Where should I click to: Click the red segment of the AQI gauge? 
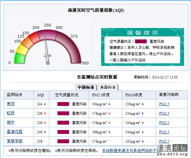pos(34,38)
